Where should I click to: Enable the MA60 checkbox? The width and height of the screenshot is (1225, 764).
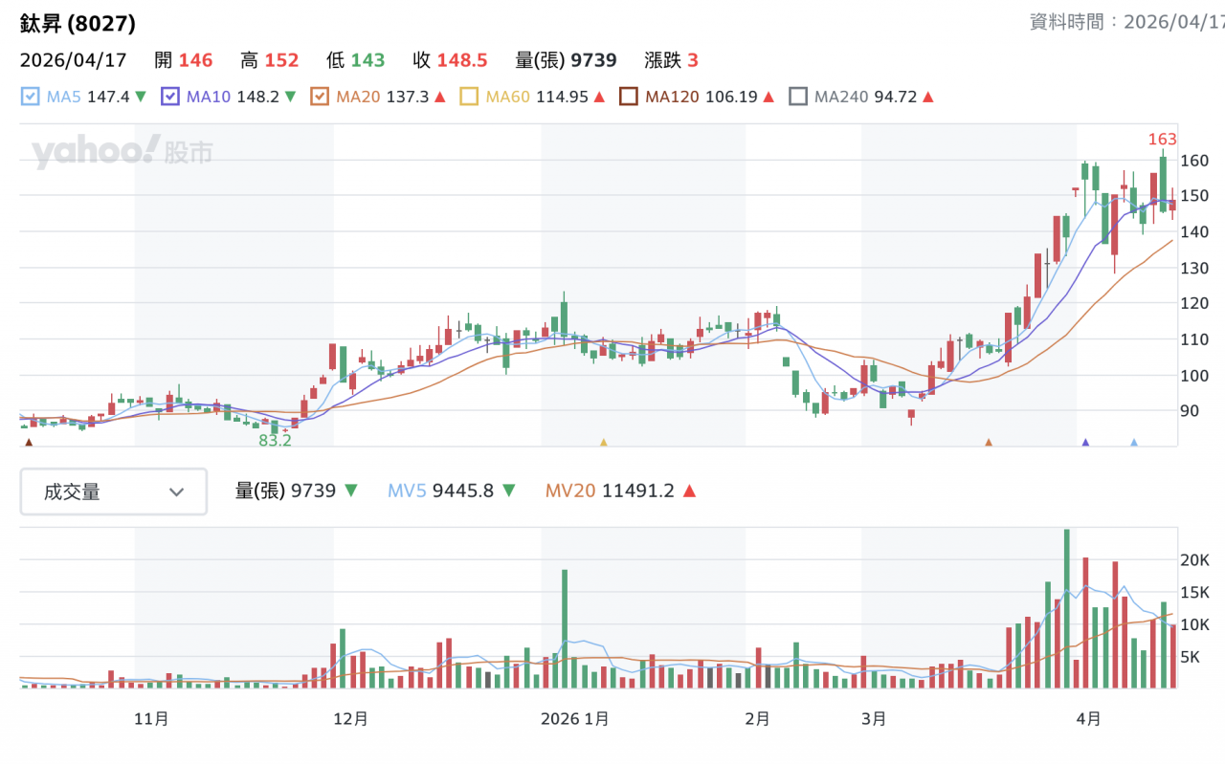(469, 97)
